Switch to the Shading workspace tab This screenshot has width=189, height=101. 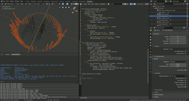click(x=61, y=2)
